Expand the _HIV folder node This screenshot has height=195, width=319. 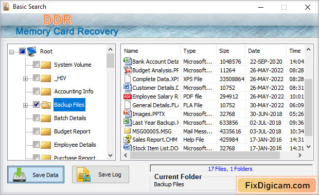25,79
